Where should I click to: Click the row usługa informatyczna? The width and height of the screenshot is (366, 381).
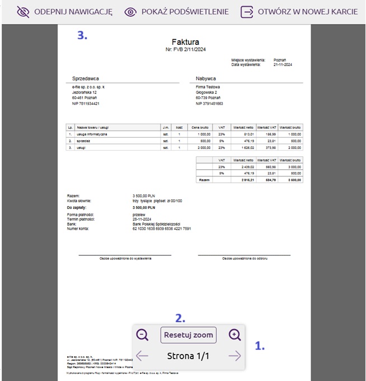(x=185, y=134)
